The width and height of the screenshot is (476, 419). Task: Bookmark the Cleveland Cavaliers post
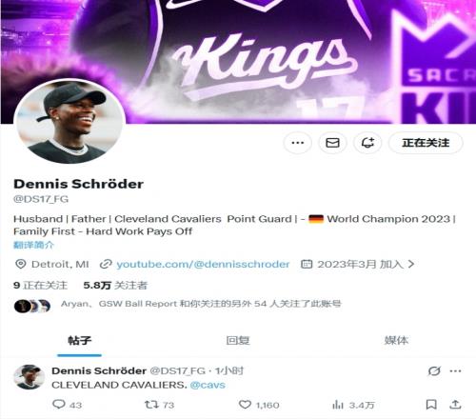point(431,405)
